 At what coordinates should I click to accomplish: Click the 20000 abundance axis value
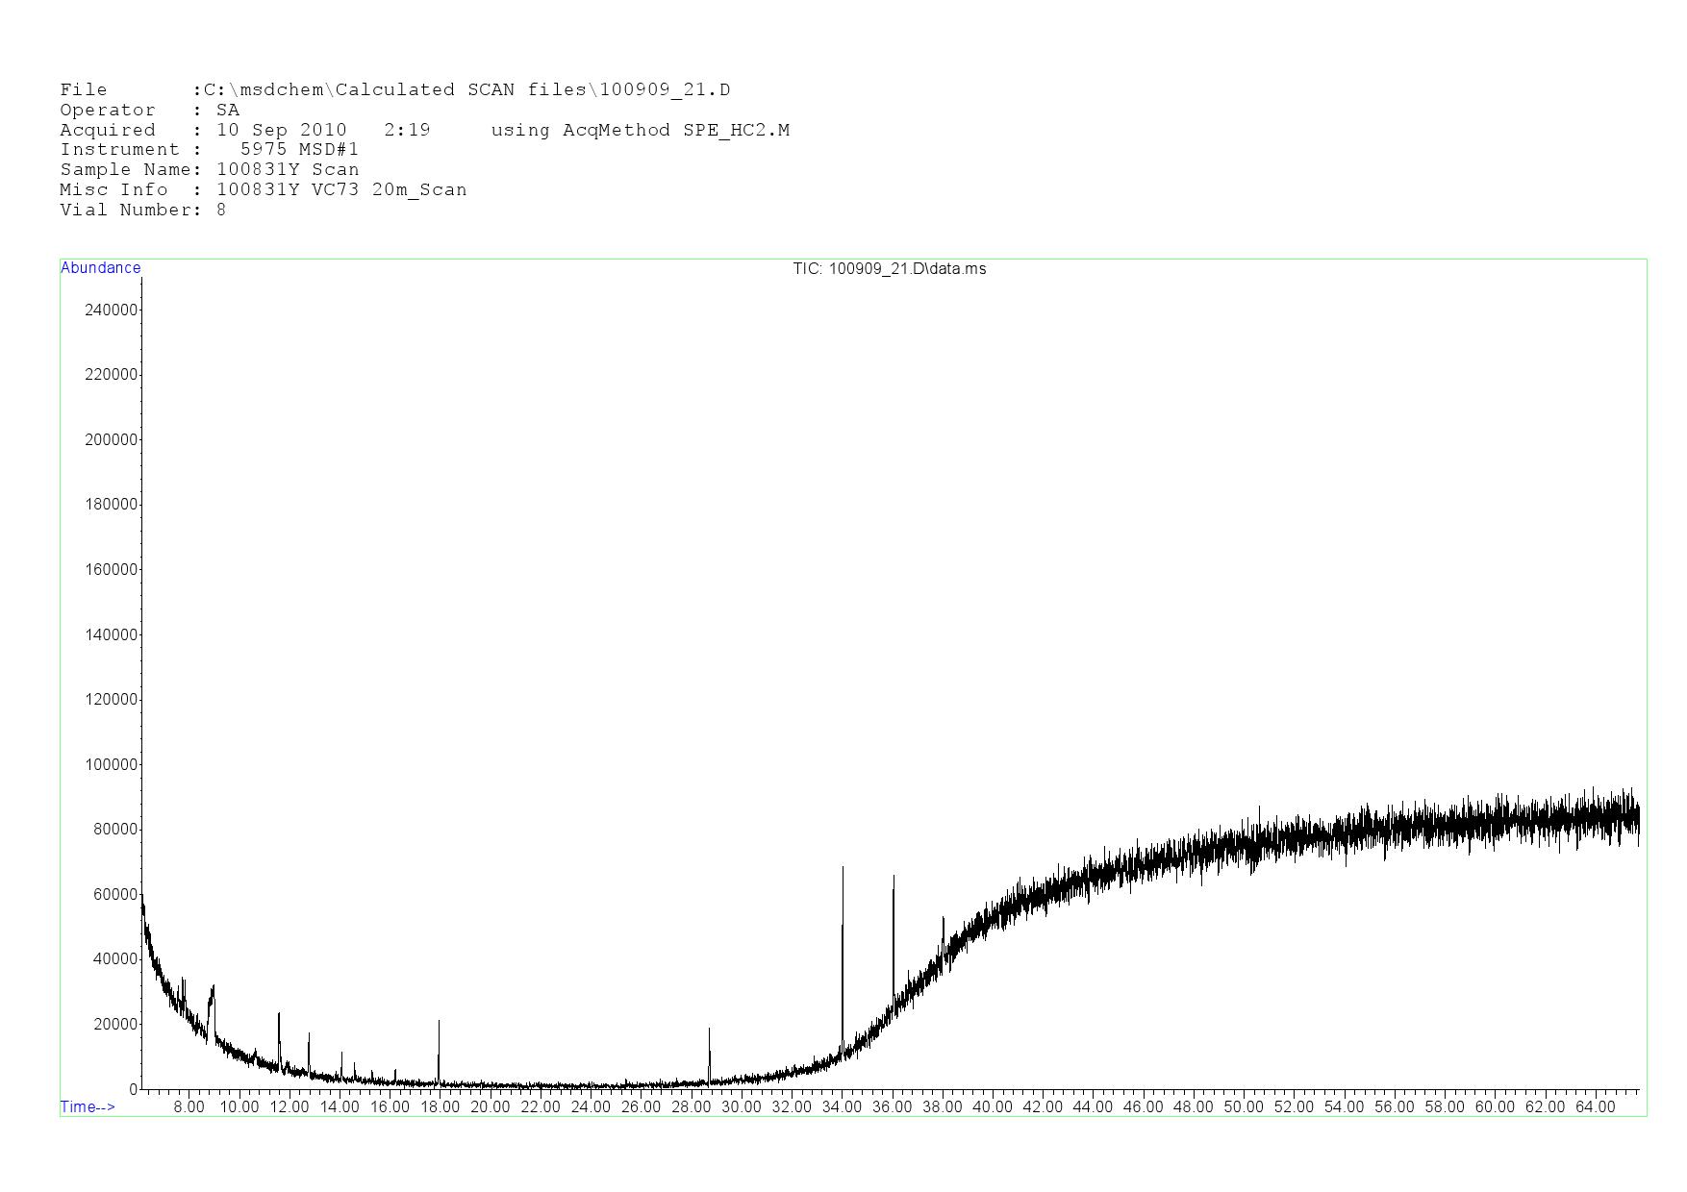[115, 1024]
